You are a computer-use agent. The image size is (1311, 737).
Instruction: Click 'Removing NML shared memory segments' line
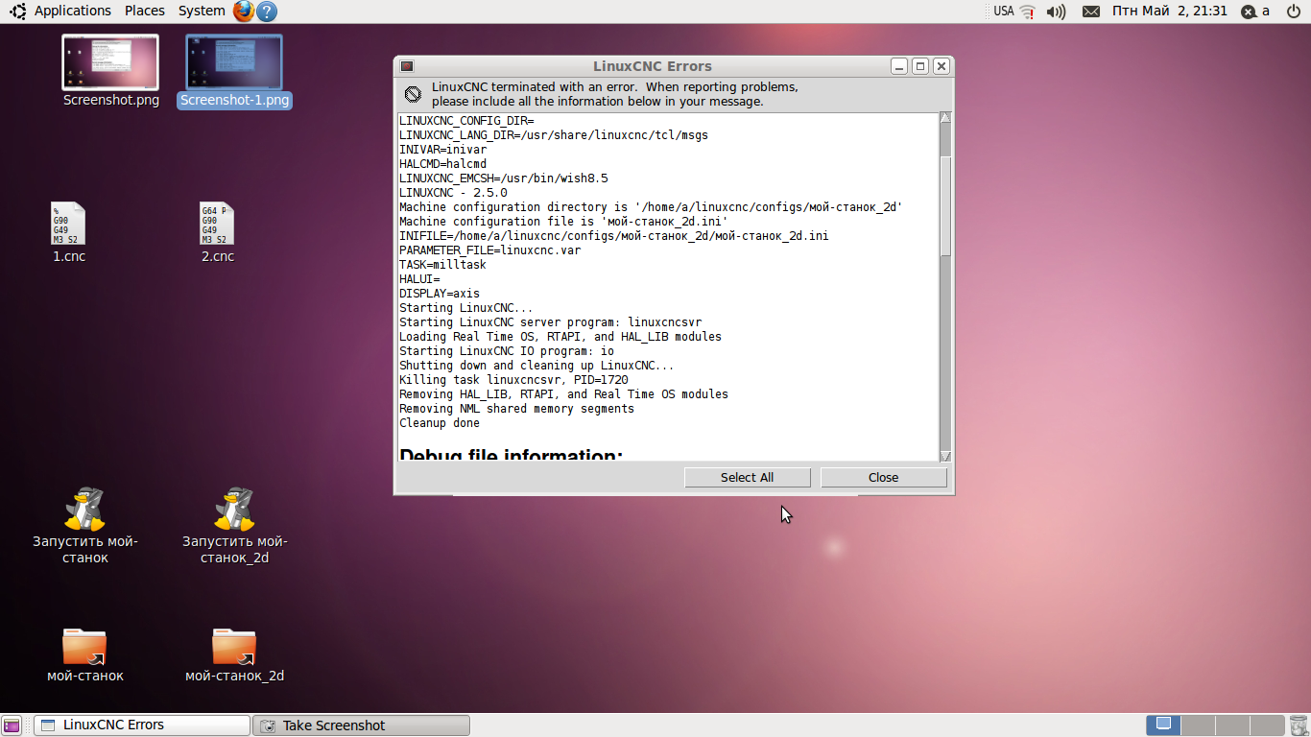click(517, 409)
